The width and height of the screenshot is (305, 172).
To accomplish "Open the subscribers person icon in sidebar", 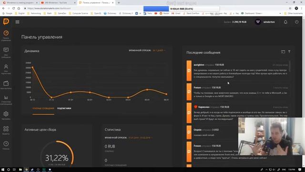I will click(6, 67).
